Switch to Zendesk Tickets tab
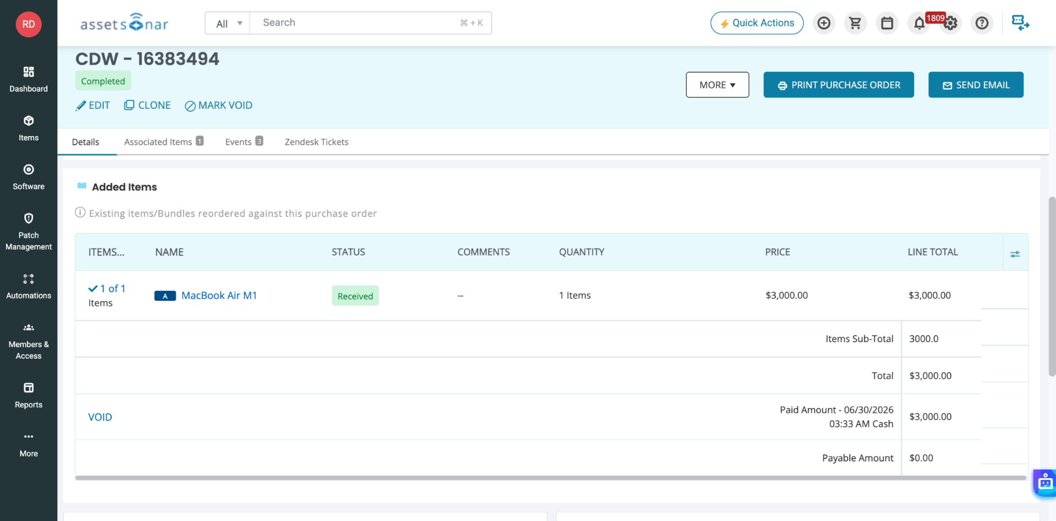 point(317,142)
